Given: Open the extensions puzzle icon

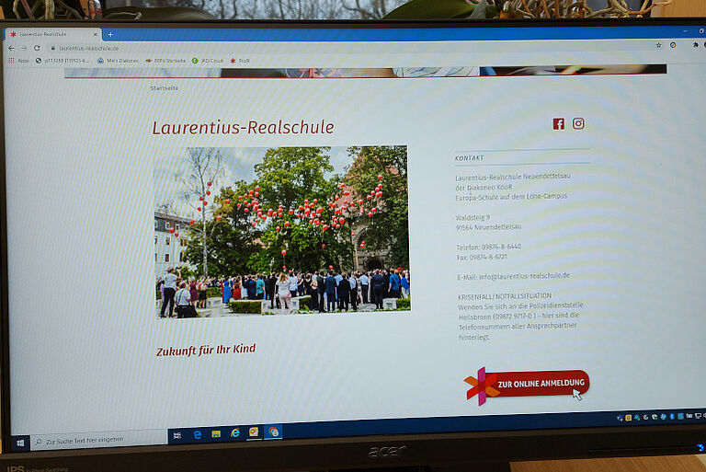Looking at the screenshot, I should pos(695,45).
